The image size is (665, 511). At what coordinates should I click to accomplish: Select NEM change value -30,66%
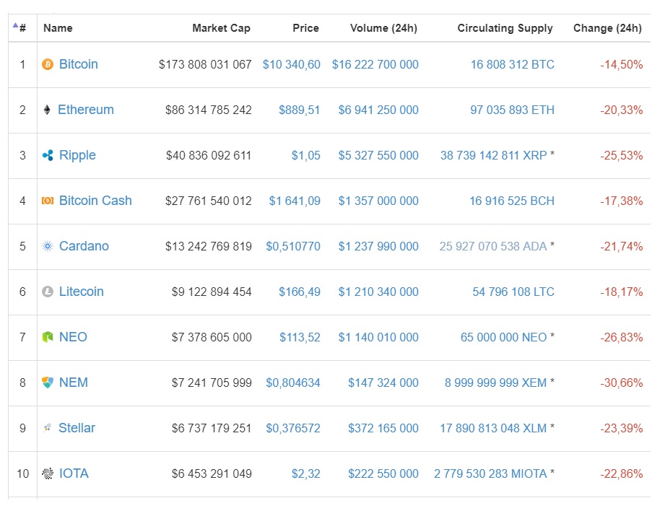click(x=622, y=383)
